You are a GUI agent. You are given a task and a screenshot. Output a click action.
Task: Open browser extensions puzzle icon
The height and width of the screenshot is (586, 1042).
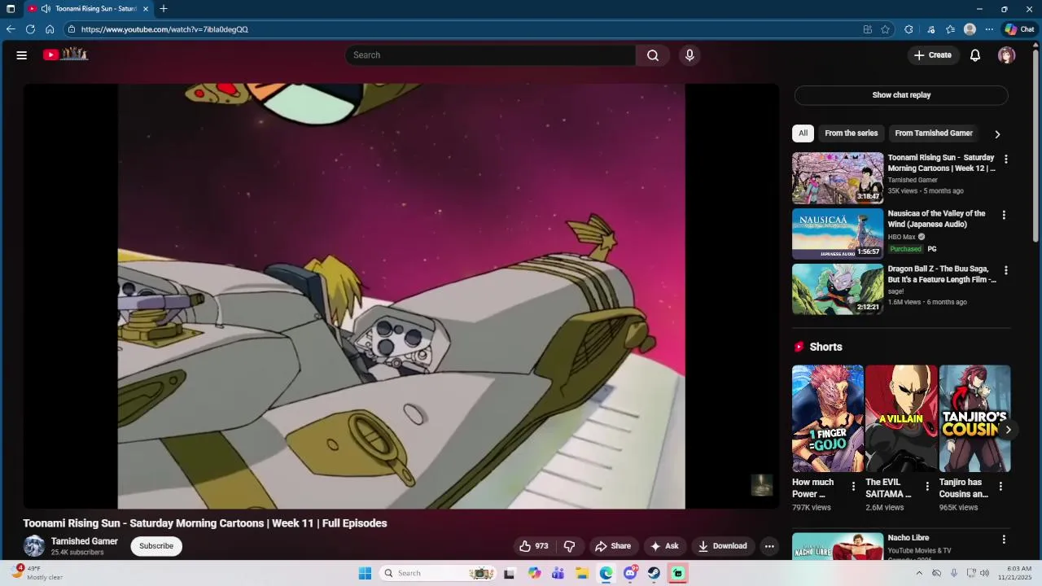tap(908, 29)
